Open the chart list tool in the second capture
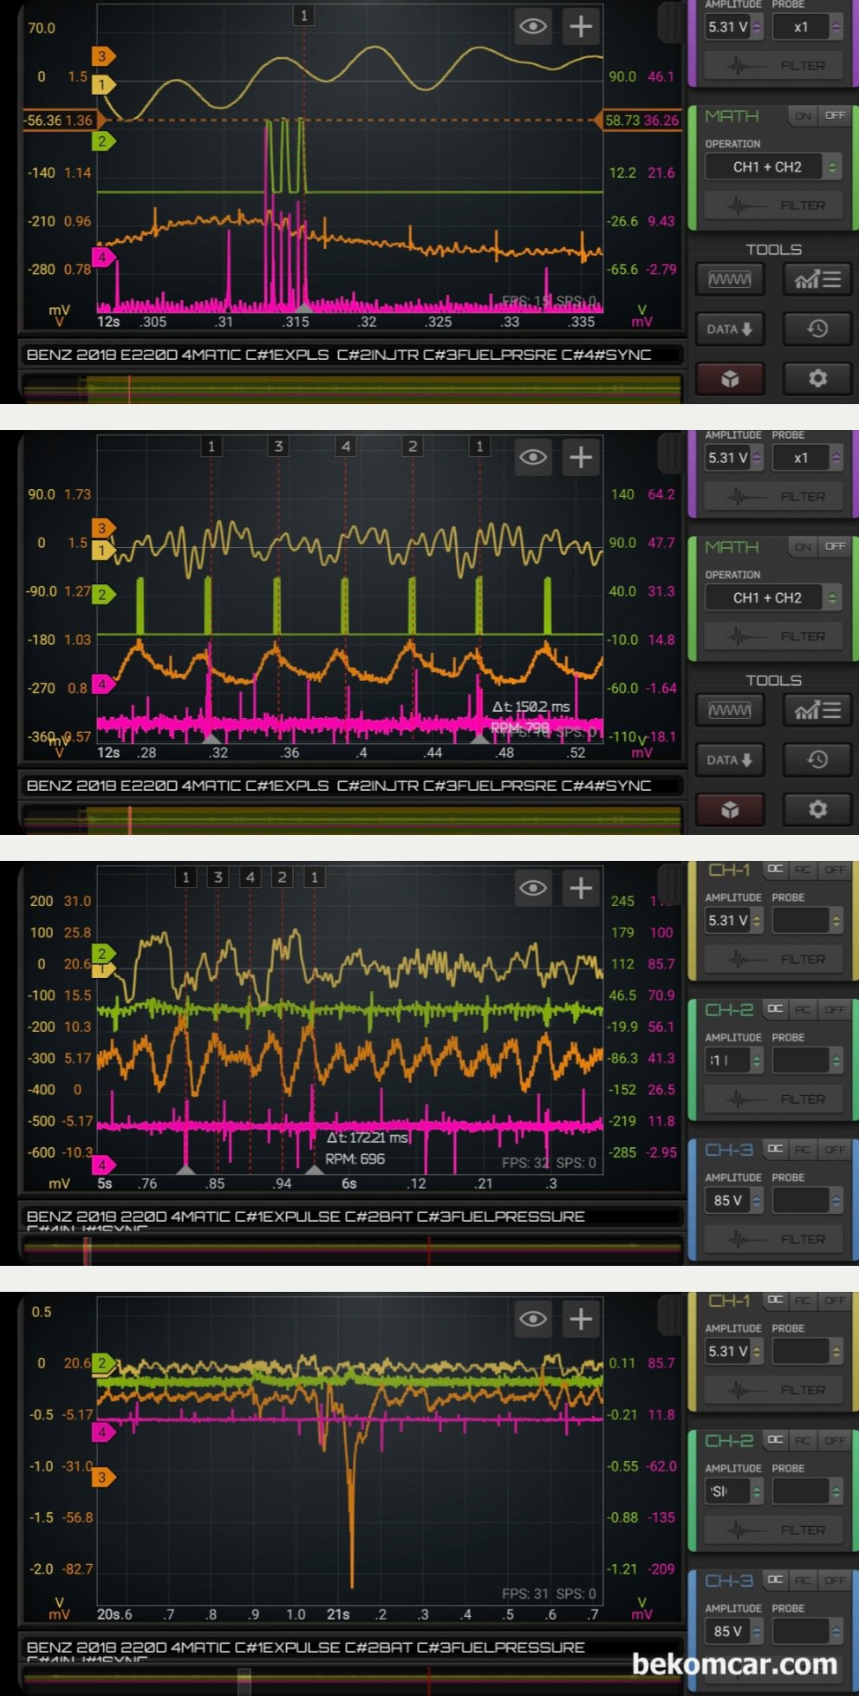859x1696 pixels. pyautogui.click(x=817, y=710)
